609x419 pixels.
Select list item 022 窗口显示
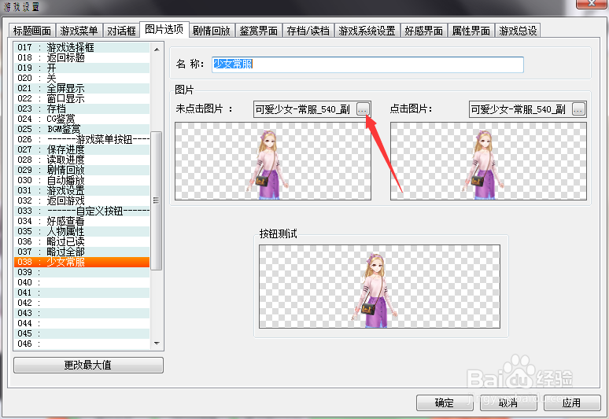pos(82,98)
